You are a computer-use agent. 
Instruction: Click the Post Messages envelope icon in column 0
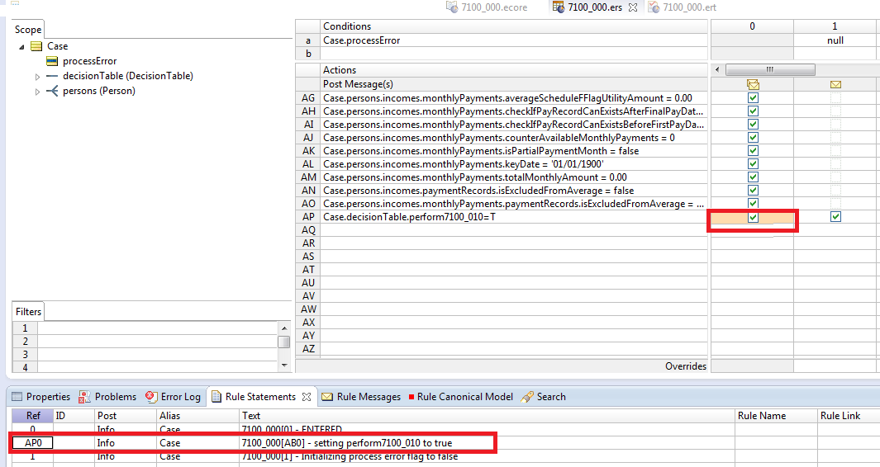[x=753, y=85]
